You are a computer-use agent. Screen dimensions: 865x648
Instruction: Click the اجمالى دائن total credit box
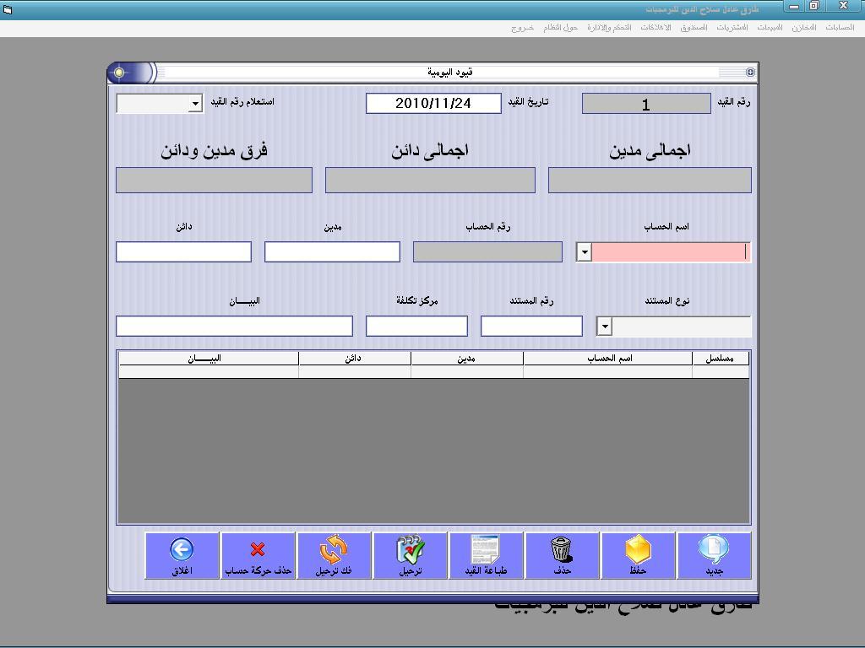coord(430,181)
